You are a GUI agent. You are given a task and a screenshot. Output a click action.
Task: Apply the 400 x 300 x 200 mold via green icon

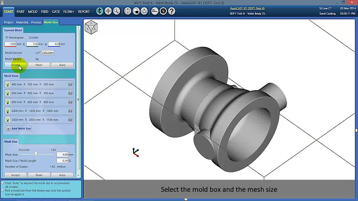coord(8,84)
